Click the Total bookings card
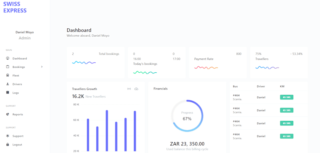This screenshot has height=153, width=320. [96, 63]
